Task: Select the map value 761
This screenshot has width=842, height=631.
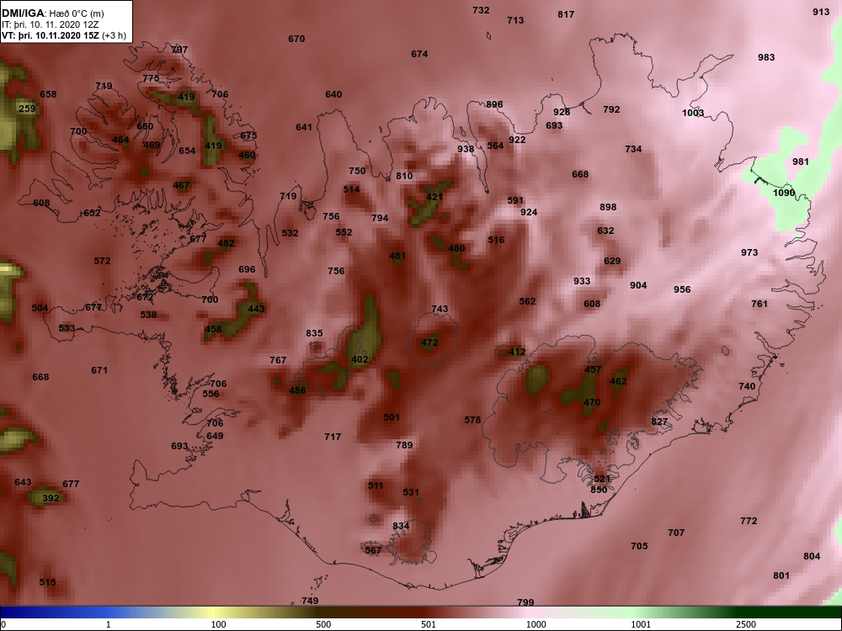Action: 759,305
